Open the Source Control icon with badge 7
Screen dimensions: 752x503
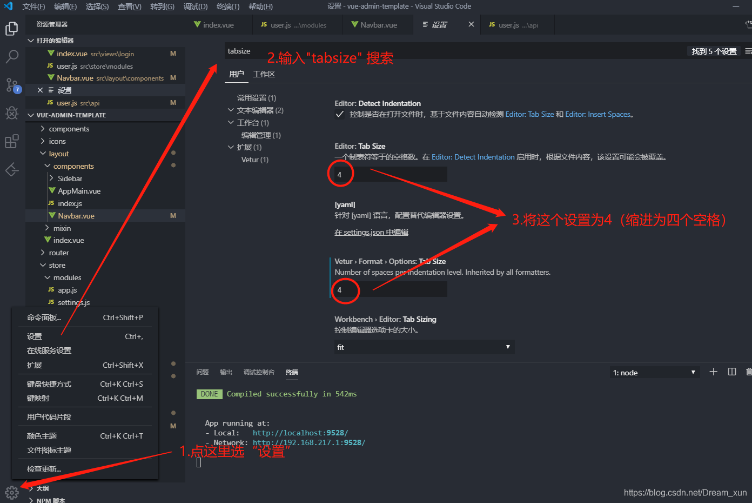pos(12,85)
